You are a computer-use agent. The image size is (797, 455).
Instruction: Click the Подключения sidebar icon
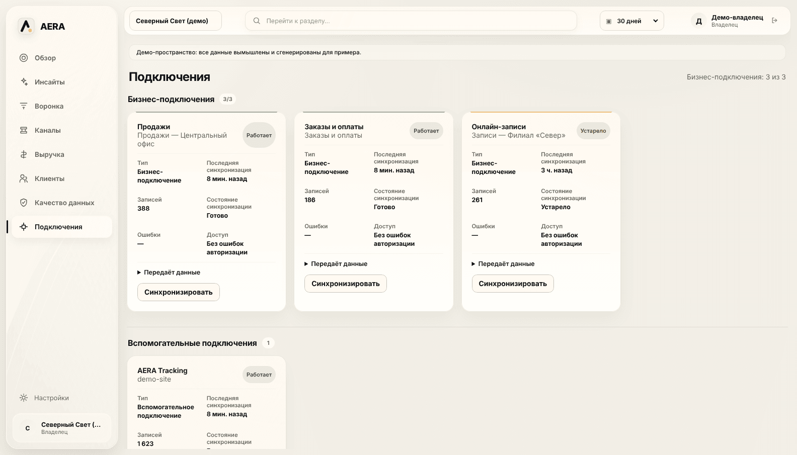24,227
